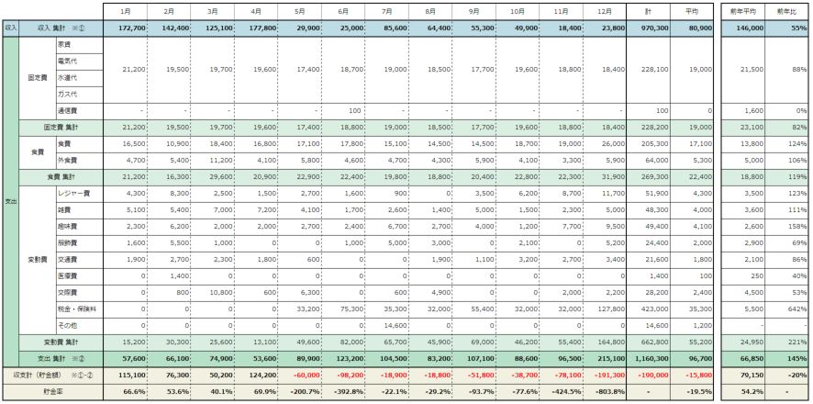Viewport: 813px width, 404px height.
Task: Select 食費 cell 26,000 for 12月
Action: pyautogui.click(x=604, y=144)
